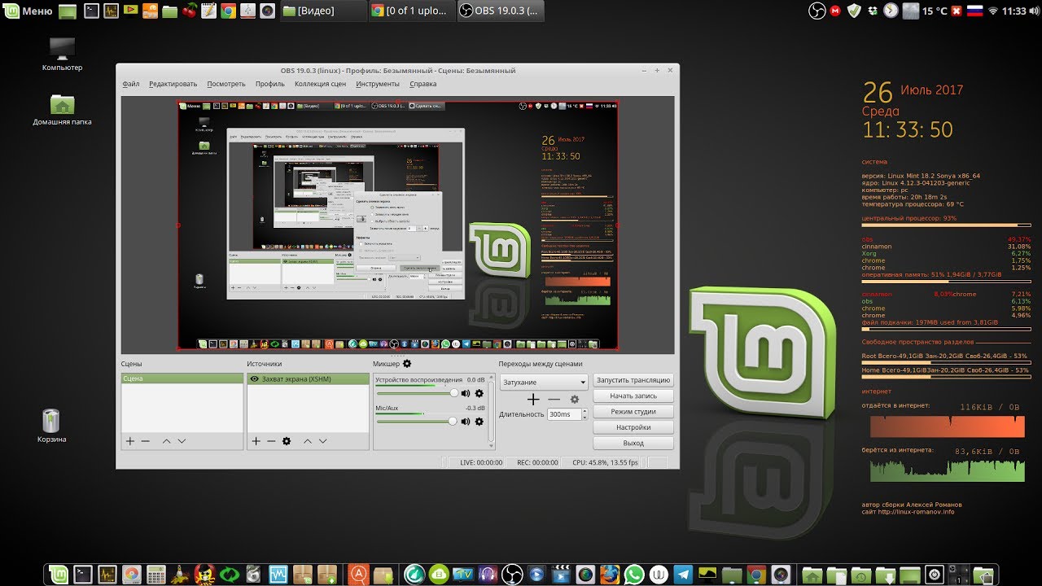Image resolution: width=1042 pixels, height=586 pixels.
Task: Adjust the Mic/Aux volume slider
Action: pos(416,421)
